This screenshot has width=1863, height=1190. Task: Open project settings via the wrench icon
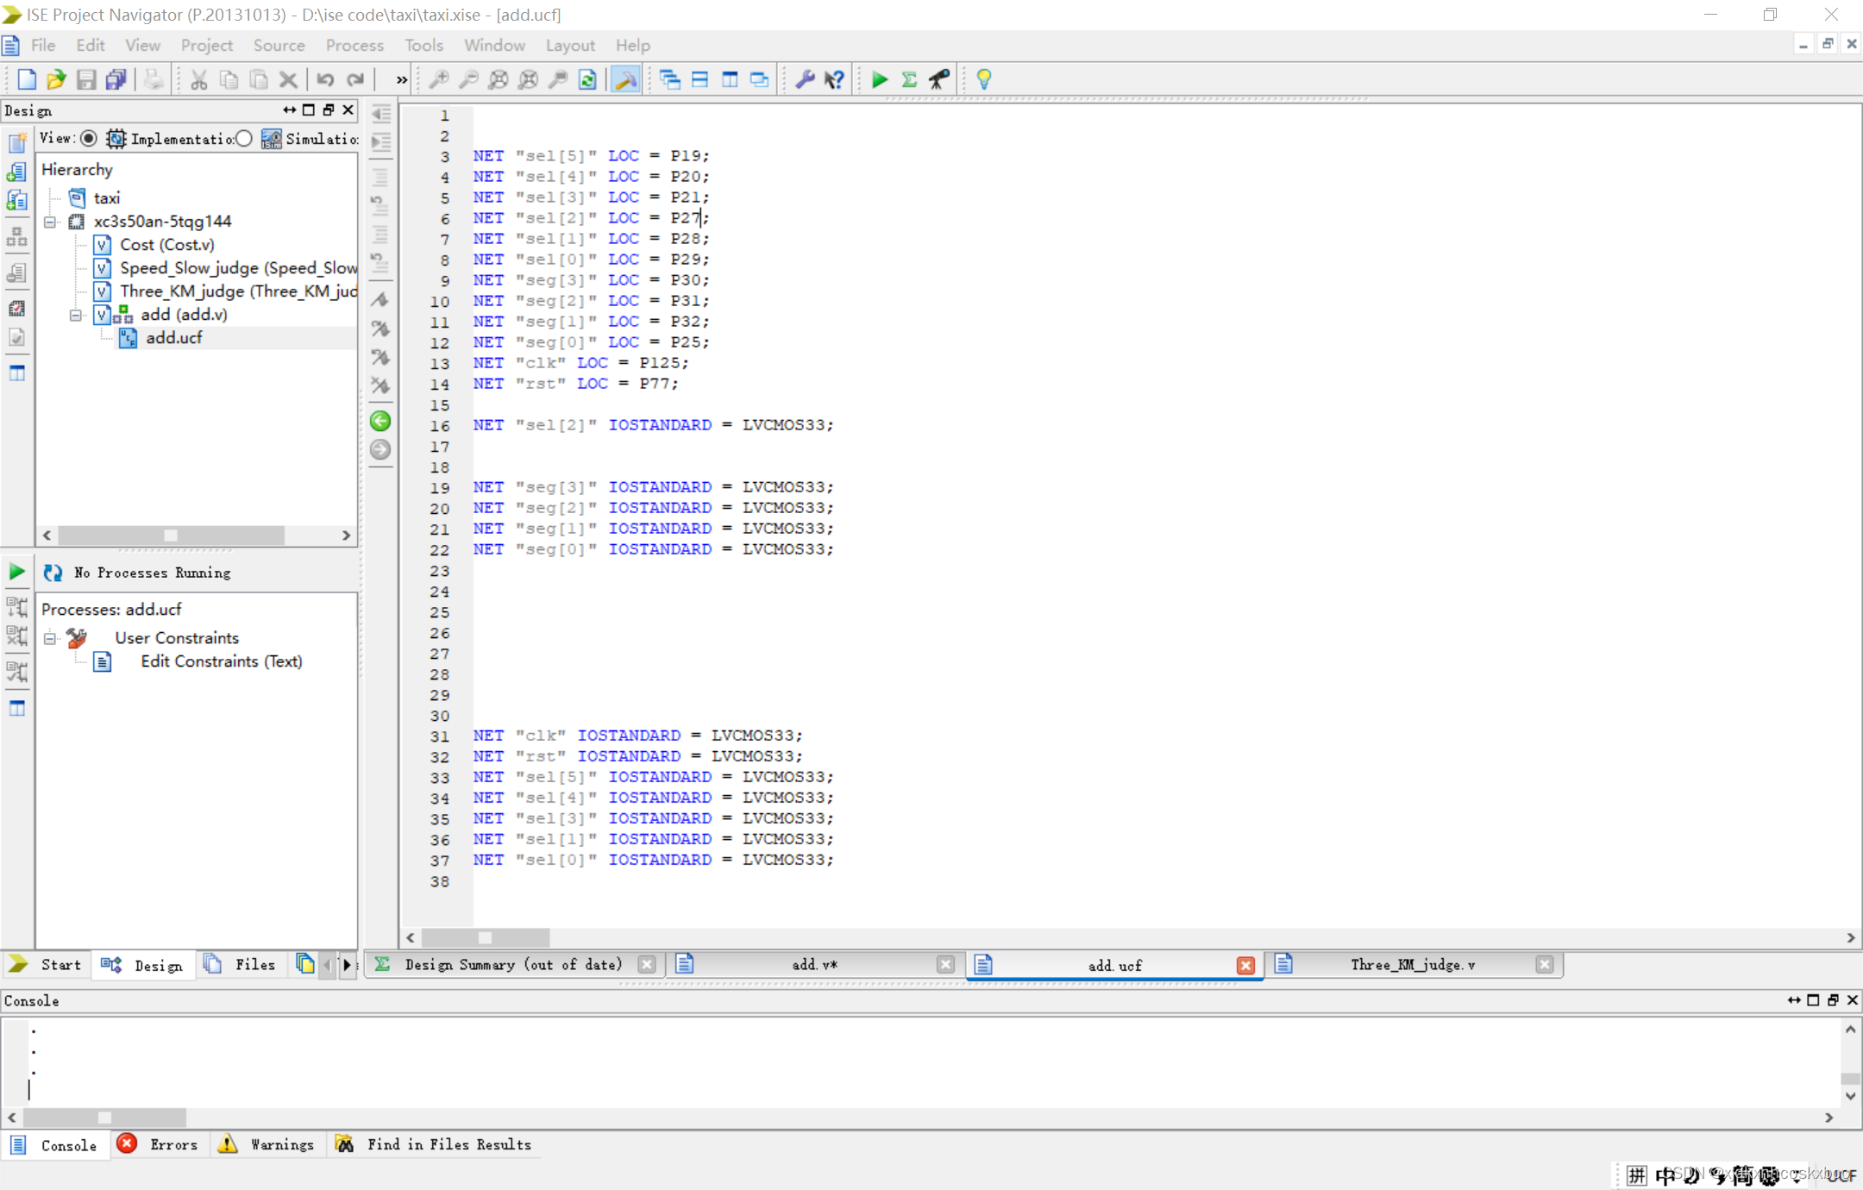(x=803, y=79)
